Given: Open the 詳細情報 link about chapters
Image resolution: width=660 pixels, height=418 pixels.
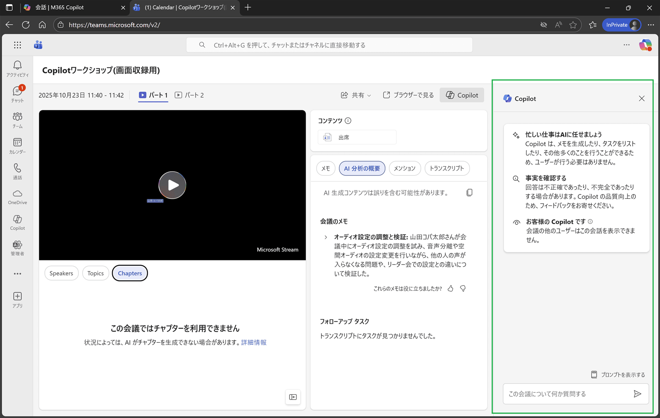Looking at the screenshot, I should [253, 342].
